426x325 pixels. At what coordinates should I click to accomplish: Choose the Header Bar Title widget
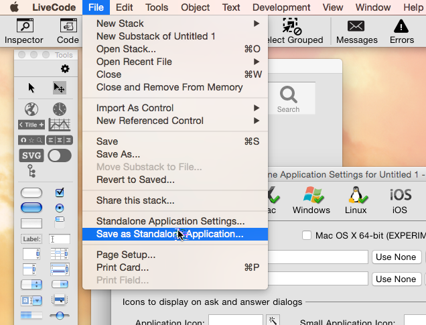click(x=31, y=125)
